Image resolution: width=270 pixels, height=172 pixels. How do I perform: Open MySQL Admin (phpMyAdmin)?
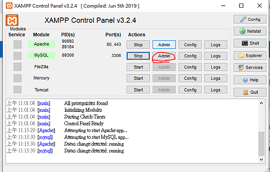tap(164, 56)
